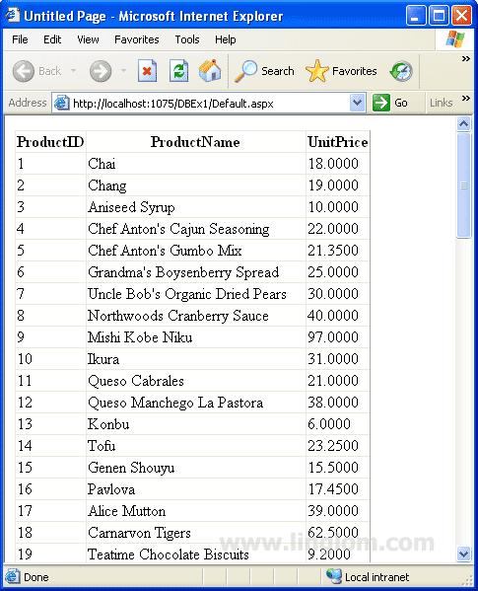Open the File menu
The width and height of the screenshot is (478, 591).
click(x=20, y=39)
